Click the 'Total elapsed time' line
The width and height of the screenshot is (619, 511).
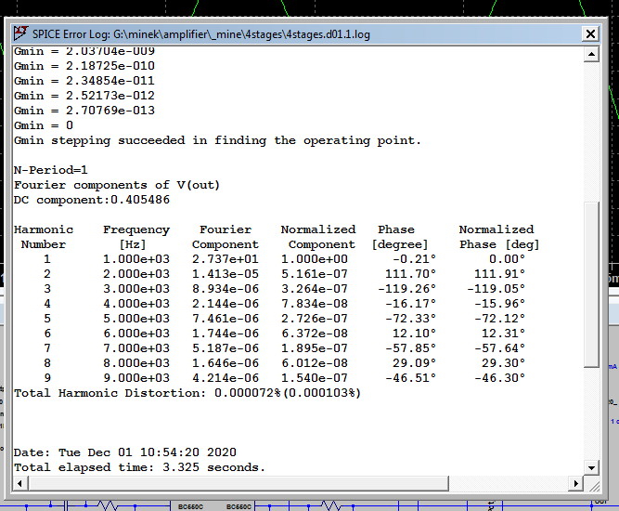pyautogui.click(x=140, y=467)
